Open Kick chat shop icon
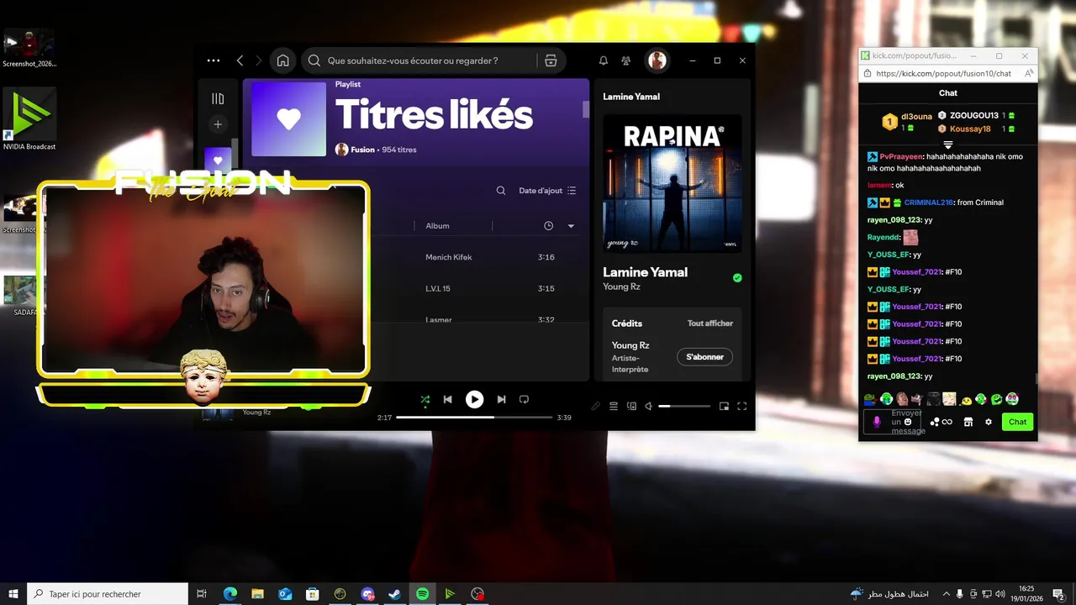Image resolution: width=1076 pixels, height=605 pixels. click(x=968, y=422)
